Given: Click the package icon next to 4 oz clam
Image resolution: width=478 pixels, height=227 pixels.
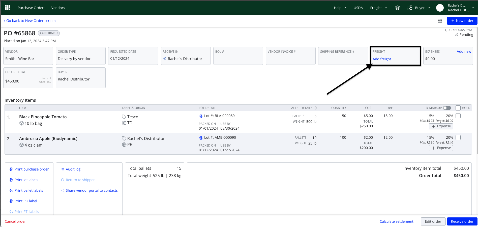Looking at the screenshot, I should pyautogui.click(x=21, y=145).
